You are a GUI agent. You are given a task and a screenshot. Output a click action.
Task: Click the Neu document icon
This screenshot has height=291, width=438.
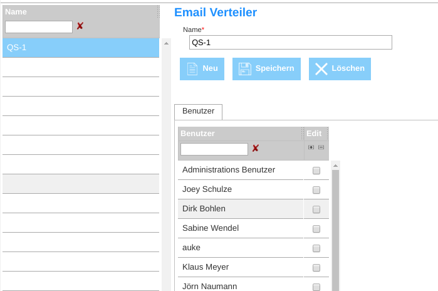(192, 69)
